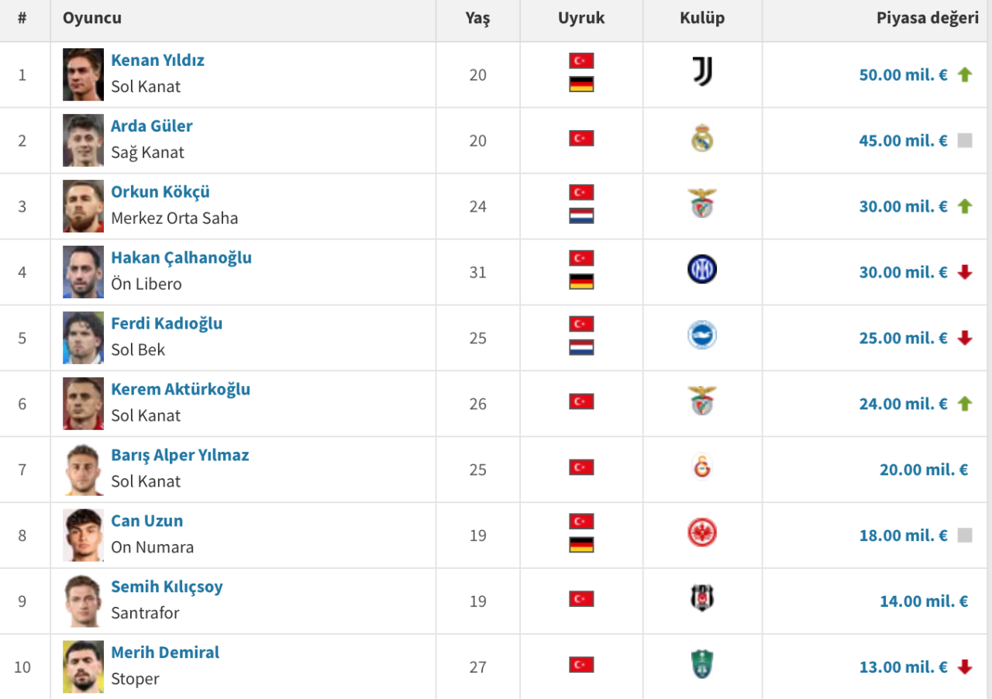Image resolution: width=992 pixels, height=699 pixels.
Task: Open Inter Milan's club page via its crest
Action: pyautogui.click(x=702, y=272)
